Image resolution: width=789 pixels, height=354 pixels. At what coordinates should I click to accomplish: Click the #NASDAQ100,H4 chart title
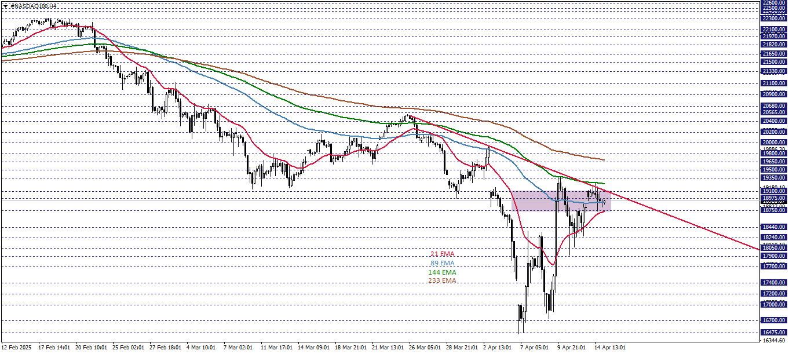(x=33, y=6)
